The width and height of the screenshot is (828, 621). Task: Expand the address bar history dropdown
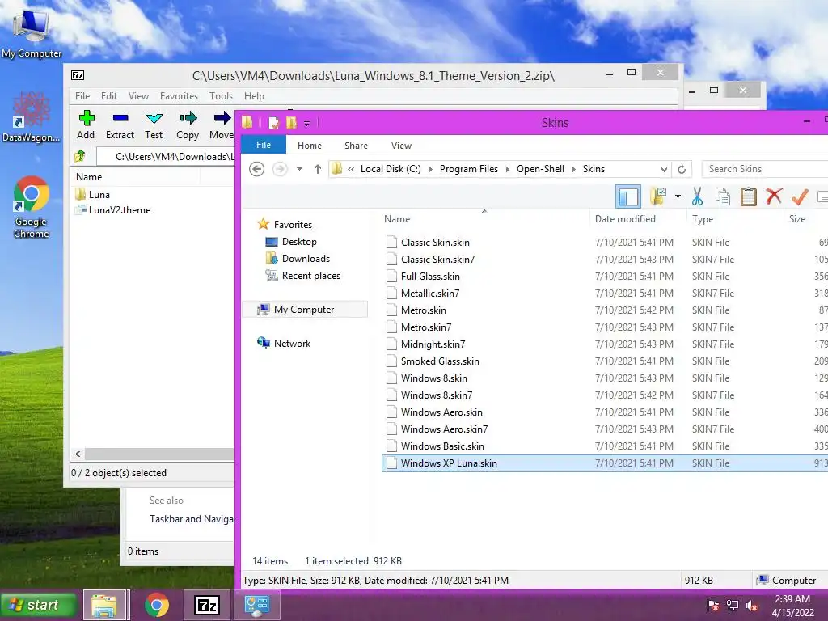coord(664,169)
